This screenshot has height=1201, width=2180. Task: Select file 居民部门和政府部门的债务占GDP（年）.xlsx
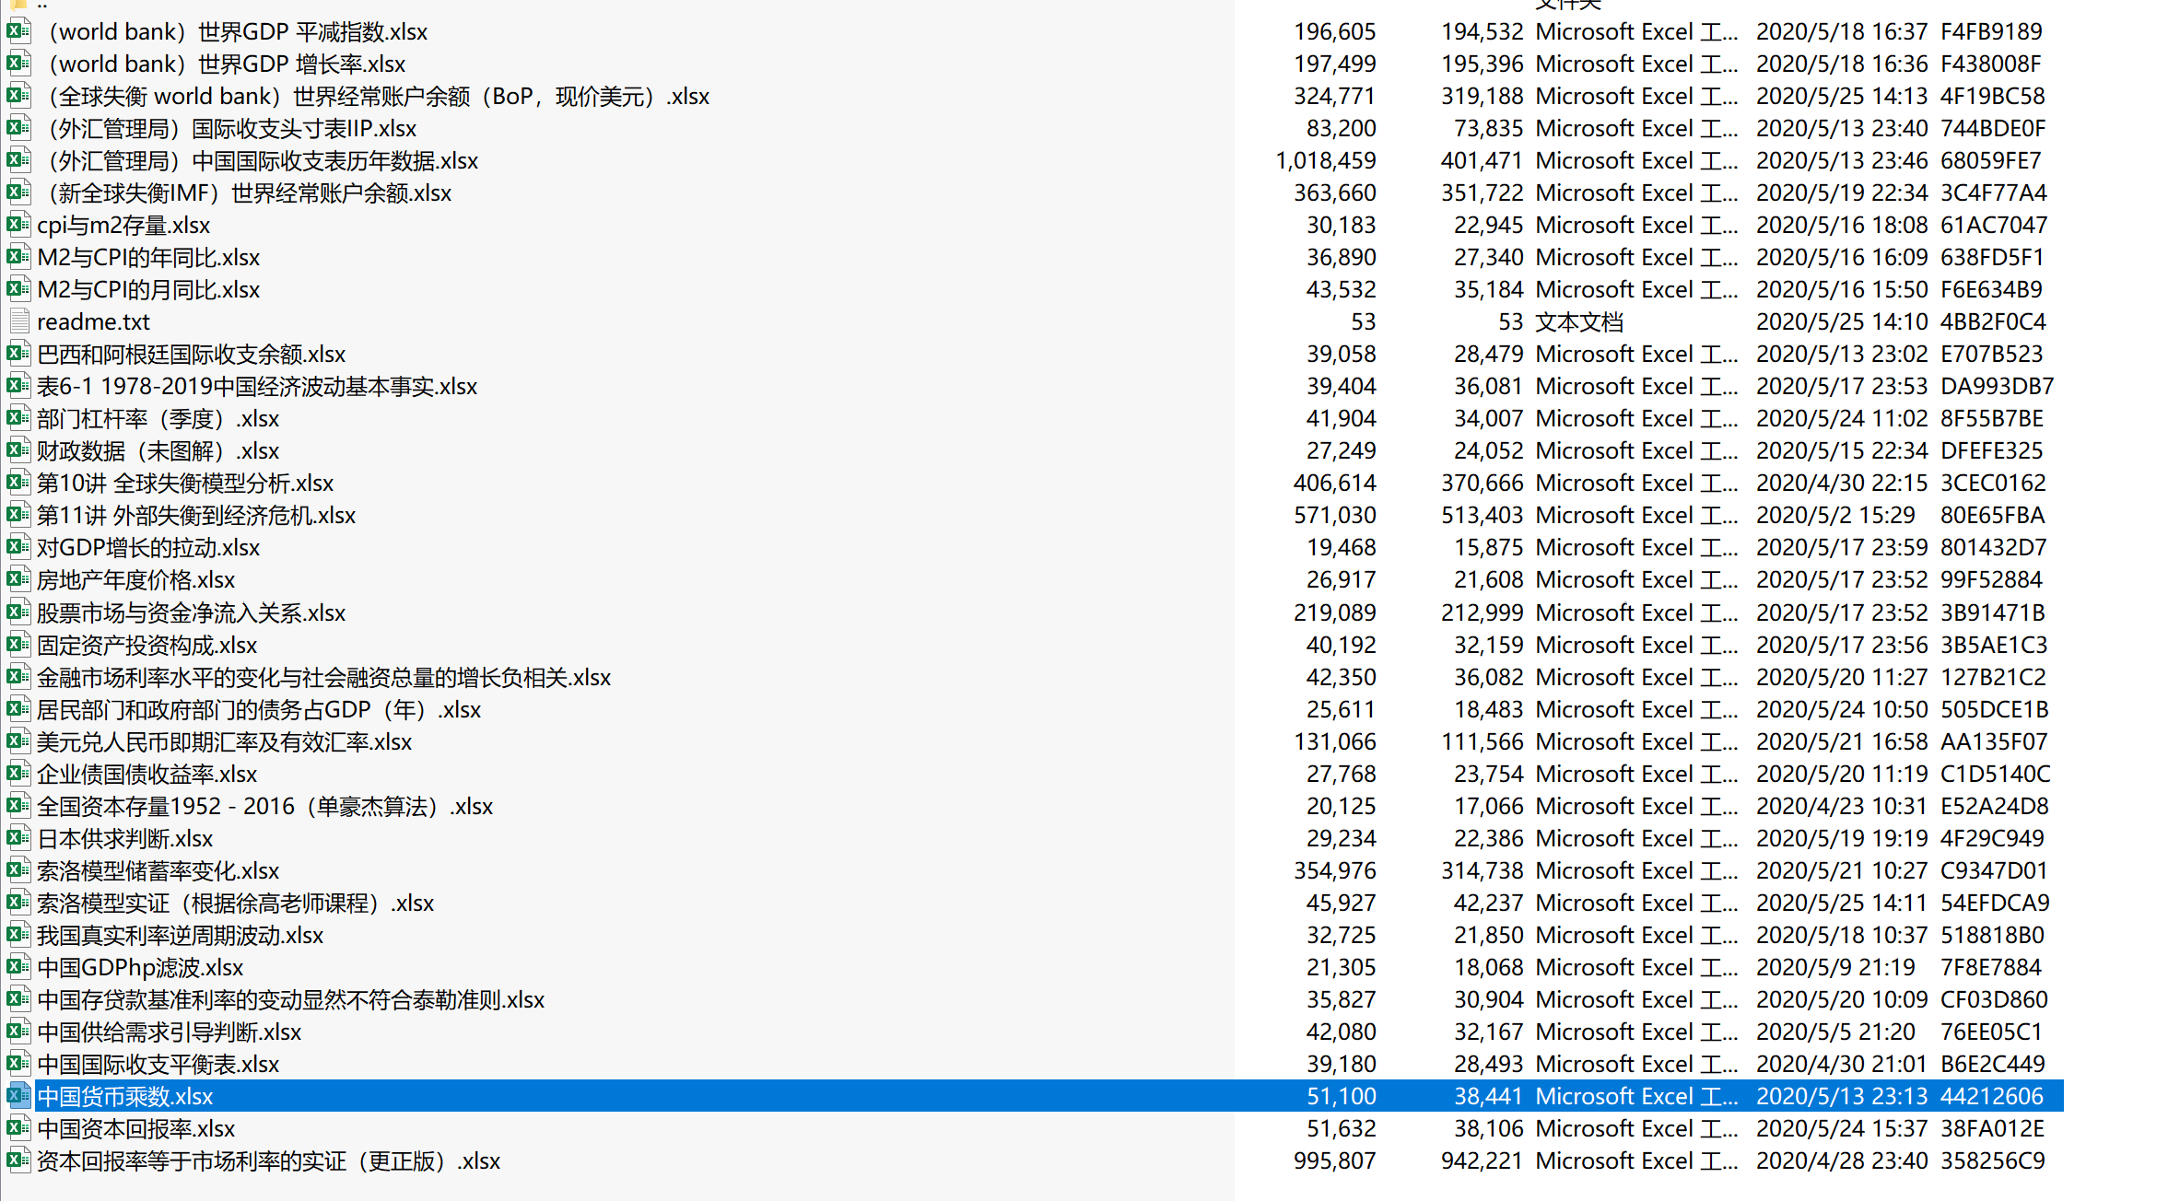[x=259, y=710]
